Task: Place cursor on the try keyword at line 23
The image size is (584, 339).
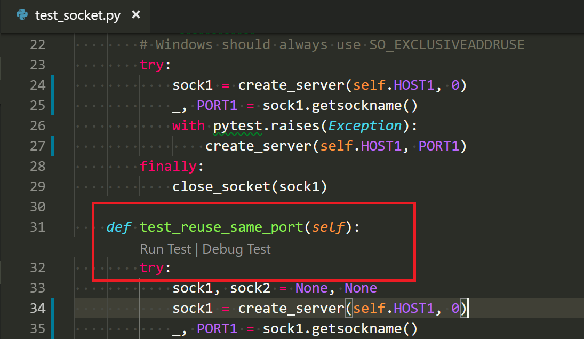Action: pyautogui.click(x=151, y=64)
